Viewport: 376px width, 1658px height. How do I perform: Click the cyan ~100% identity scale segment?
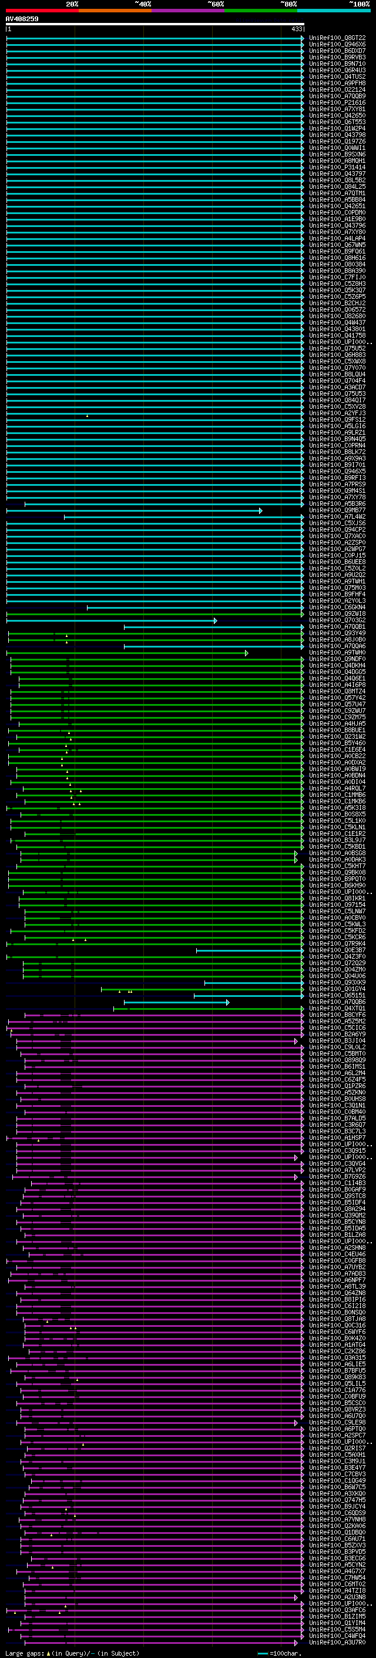(x=334, y=11)
